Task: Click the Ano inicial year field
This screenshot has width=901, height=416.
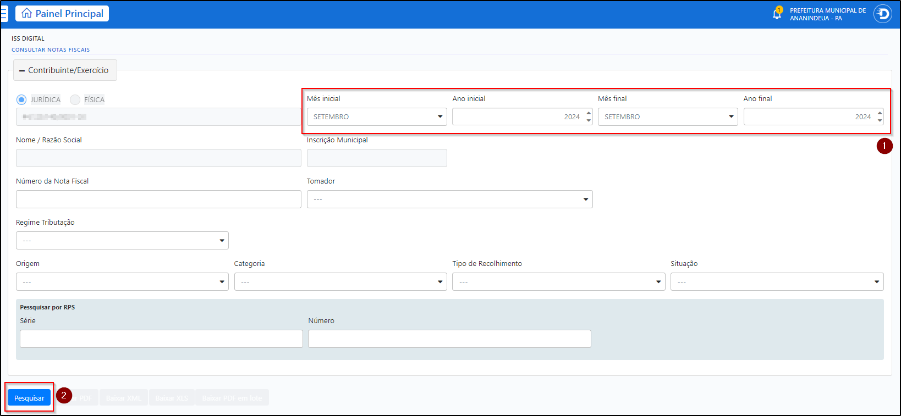Action: [x=522, y=117]
